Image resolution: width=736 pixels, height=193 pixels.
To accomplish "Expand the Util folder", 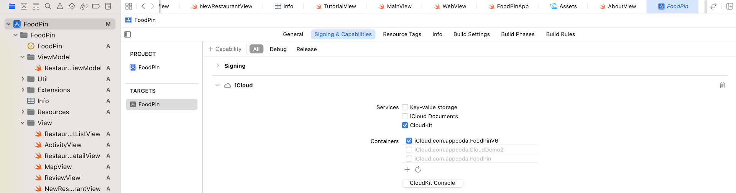I will coord(23,79).
